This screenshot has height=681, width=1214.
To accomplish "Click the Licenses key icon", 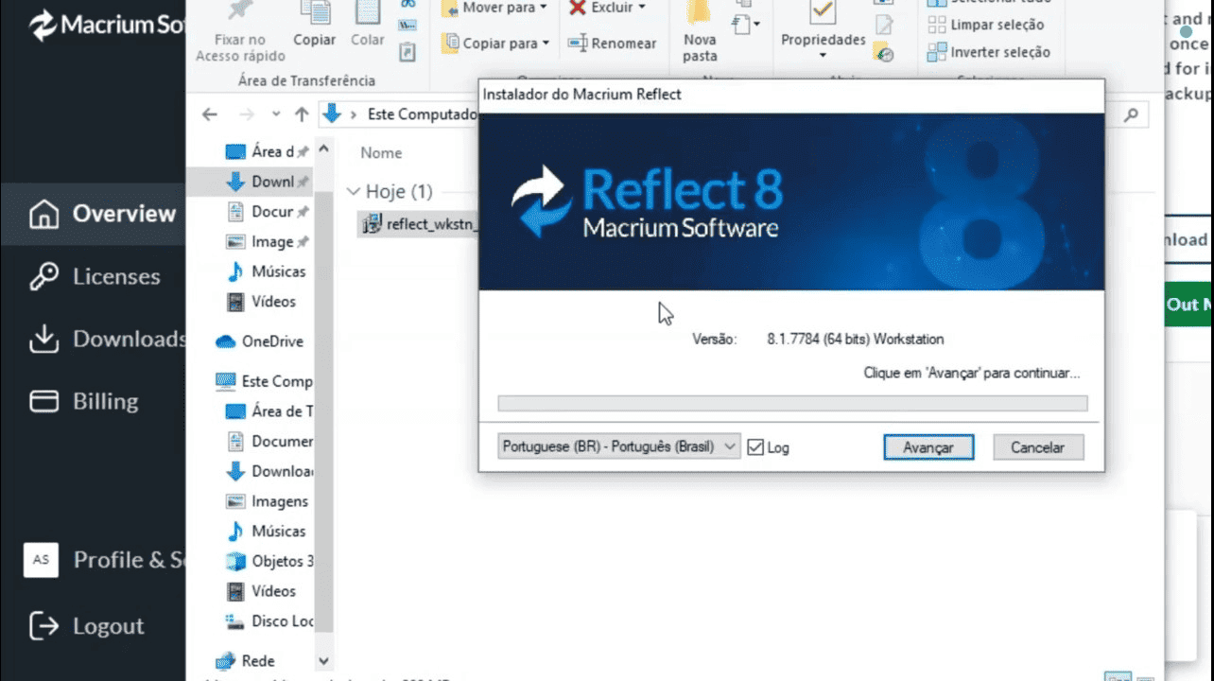I will pos(43,276).
